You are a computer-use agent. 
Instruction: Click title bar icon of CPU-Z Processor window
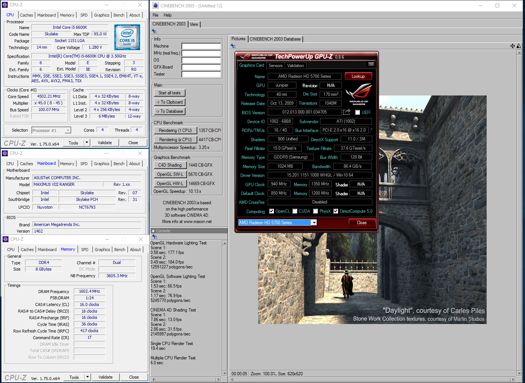pyautogui.click(x=5, y=5)
